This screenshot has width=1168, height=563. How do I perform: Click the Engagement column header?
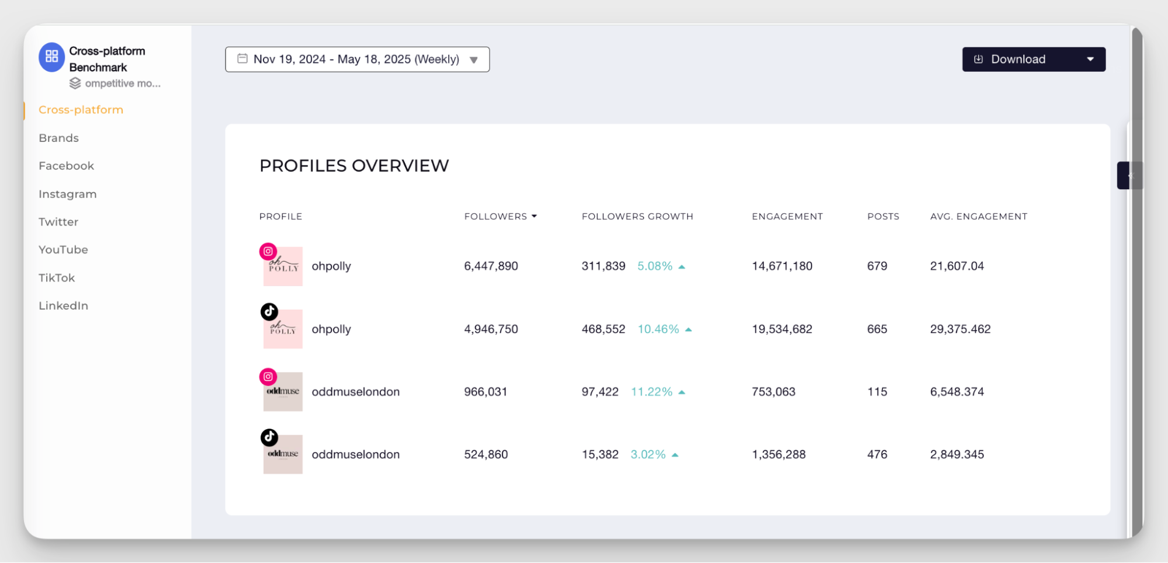point(787,216)
